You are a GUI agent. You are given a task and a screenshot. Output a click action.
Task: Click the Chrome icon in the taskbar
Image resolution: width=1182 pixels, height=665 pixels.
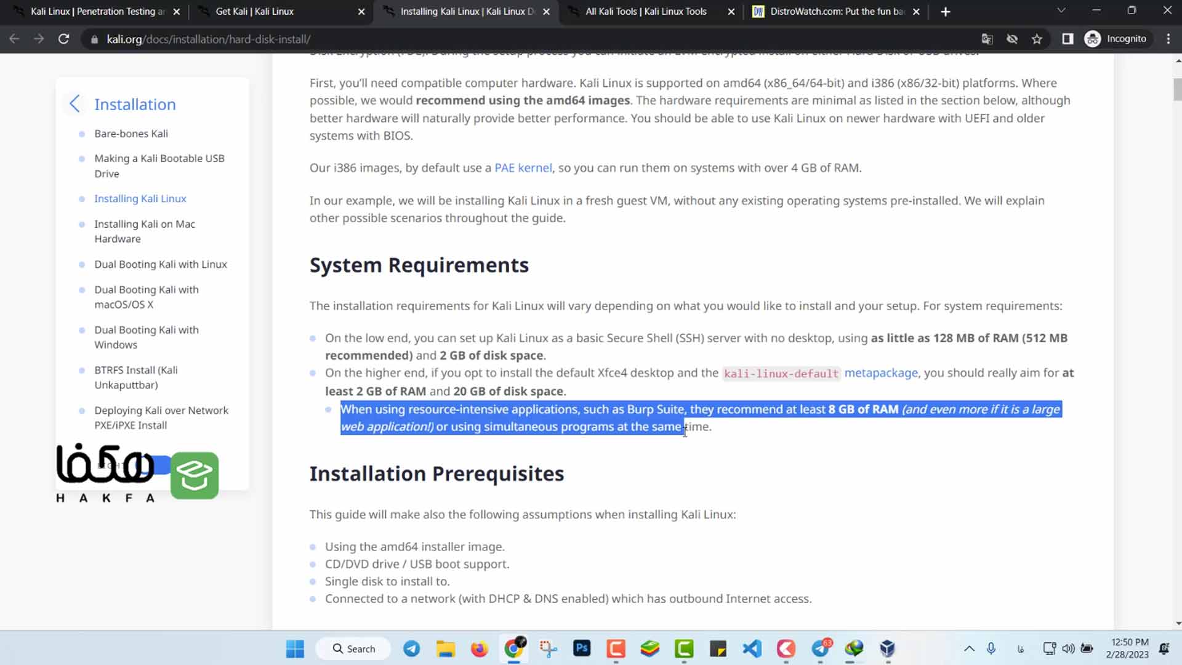514,648
